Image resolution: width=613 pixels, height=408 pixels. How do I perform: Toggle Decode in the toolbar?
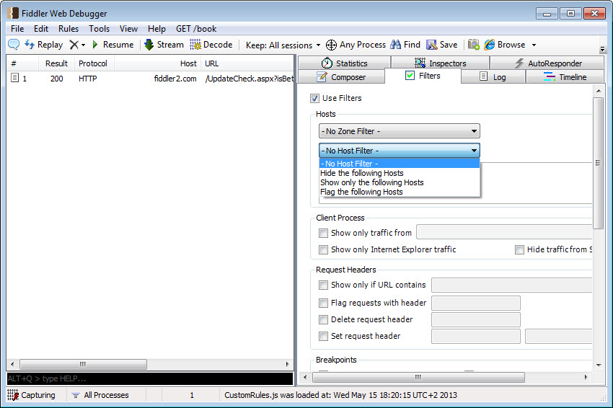tap(211, 45)
